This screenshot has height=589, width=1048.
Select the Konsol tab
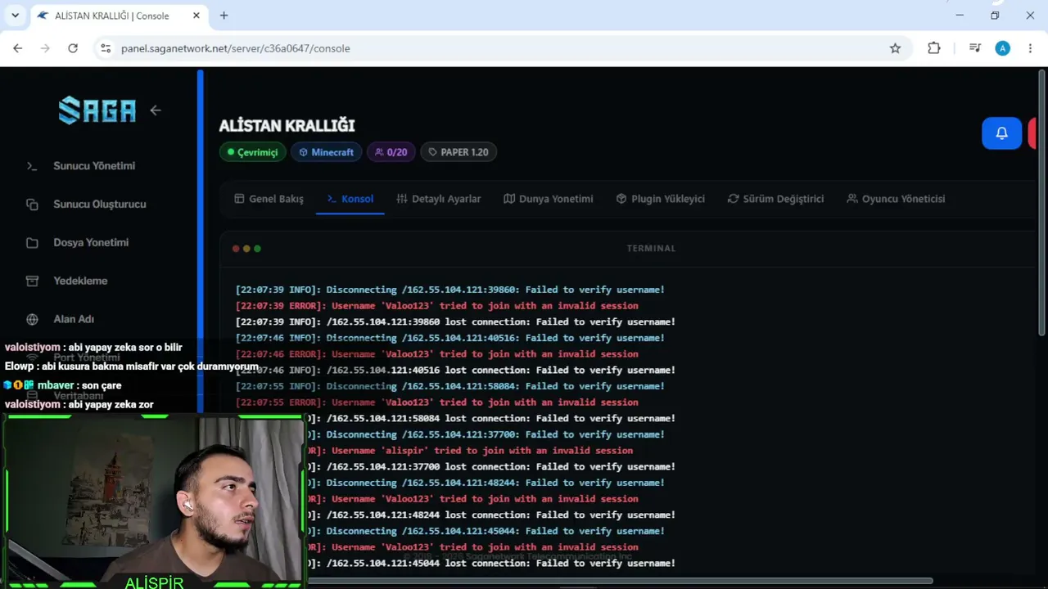click(x=350, y=199)
